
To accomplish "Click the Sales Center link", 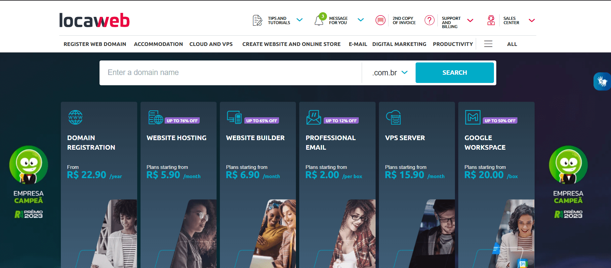I will pos(511,20).
